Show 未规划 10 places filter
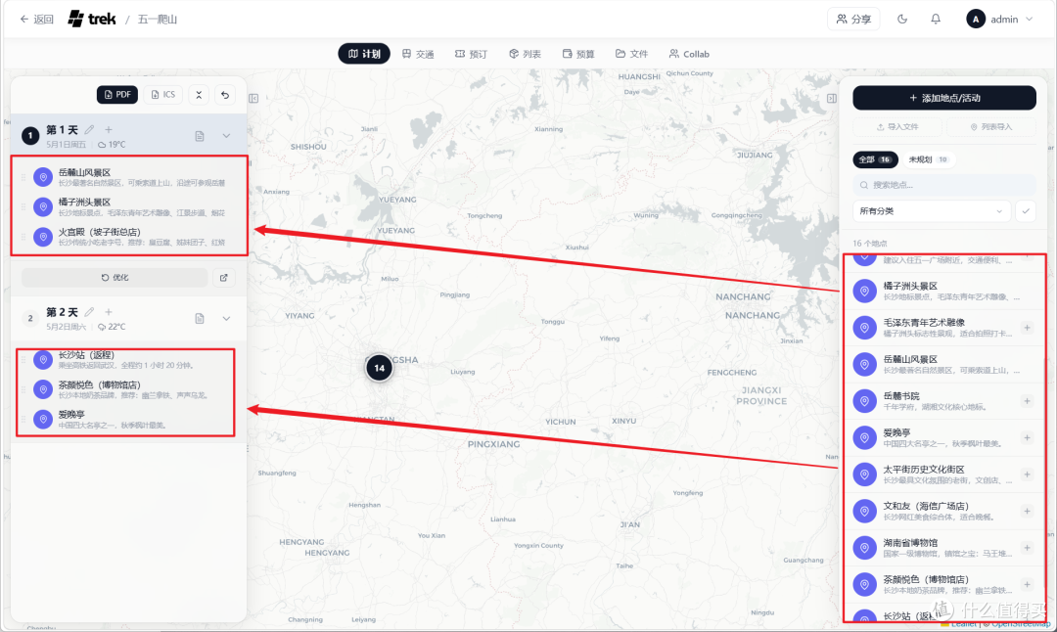 [x=928, y=159]
